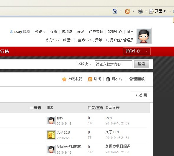174x156 pixels.
Task: Click the 隐身 status link
Action: pyautogui.click(x=27, y=32)
